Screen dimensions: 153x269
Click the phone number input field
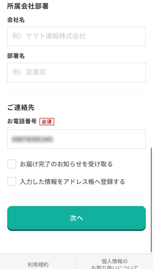tap(76, 139)
